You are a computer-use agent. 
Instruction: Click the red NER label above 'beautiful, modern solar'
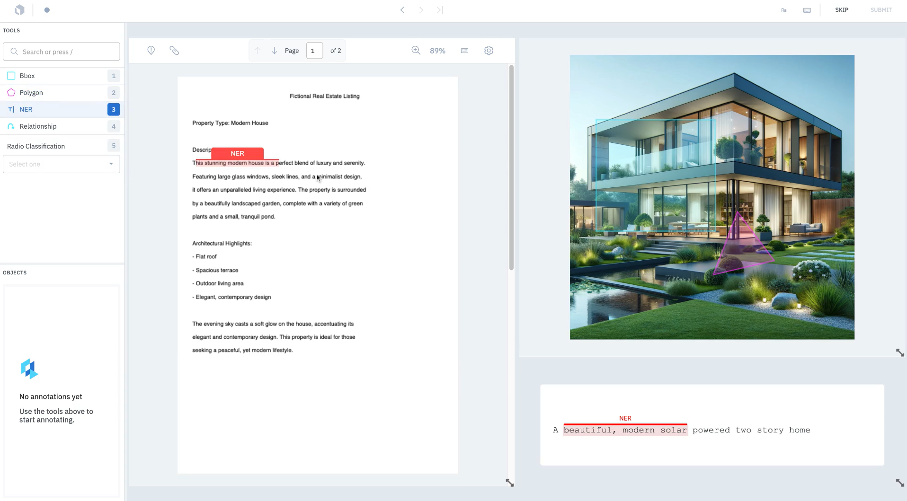coord(625,418)
